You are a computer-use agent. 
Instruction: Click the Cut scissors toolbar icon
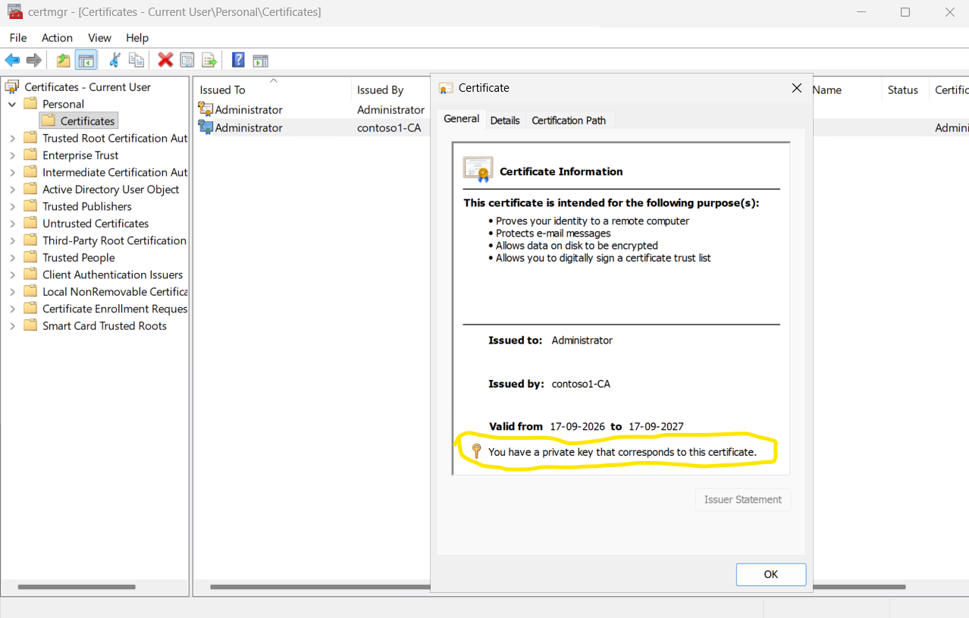tap(114, 60)
